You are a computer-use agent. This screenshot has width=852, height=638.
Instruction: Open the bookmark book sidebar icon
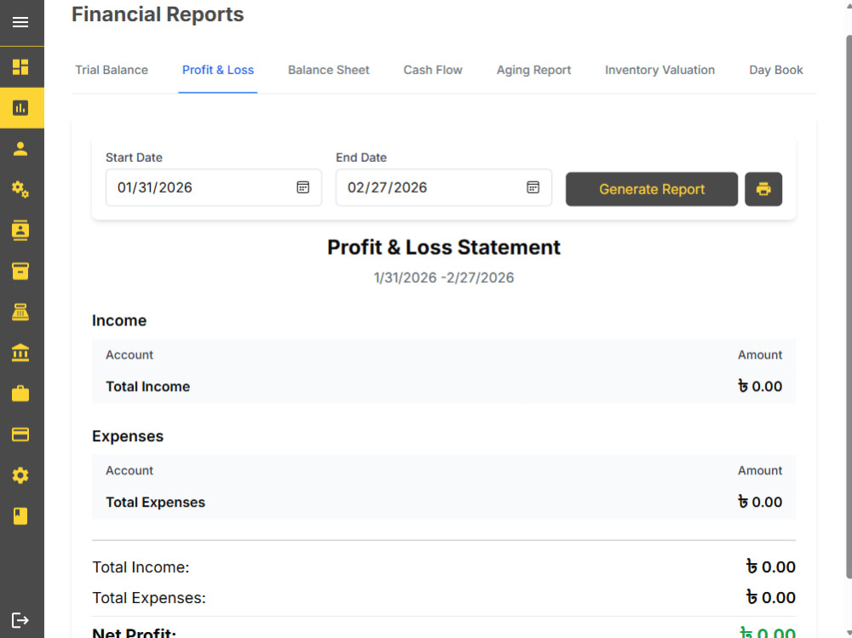pyautogui.click(x=20, y=516)
